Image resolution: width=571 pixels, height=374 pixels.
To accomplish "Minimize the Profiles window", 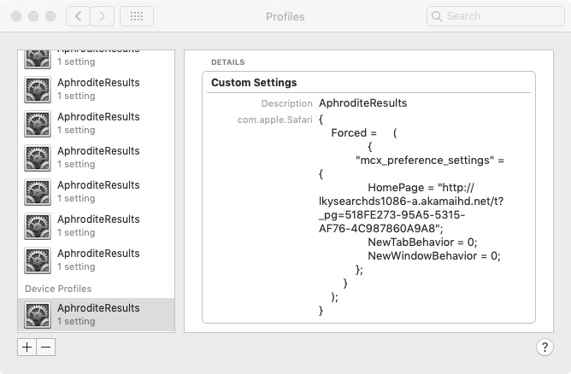I will click(x=33, y=16).
